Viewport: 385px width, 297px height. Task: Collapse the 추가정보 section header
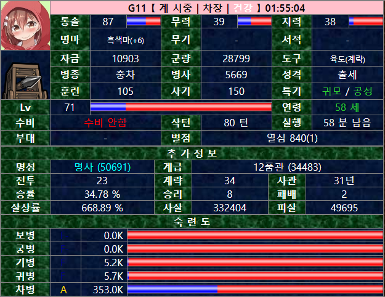click(192, 153)
